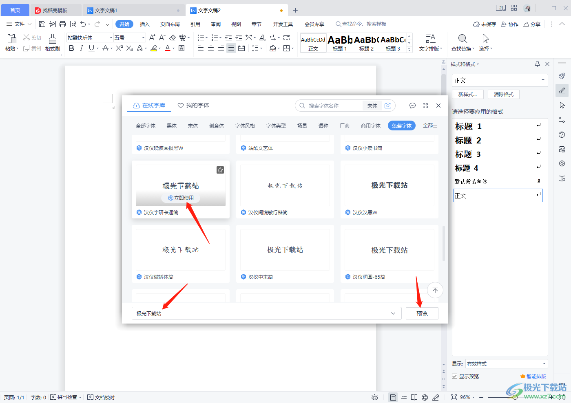Toggle eye protection mode in status bar
Screen dimensions: 571x403
coord(375,397)
